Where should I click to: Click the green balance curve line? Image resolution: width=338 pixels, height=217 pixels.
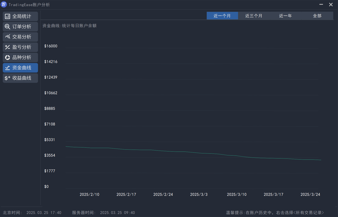coord(185,152)
